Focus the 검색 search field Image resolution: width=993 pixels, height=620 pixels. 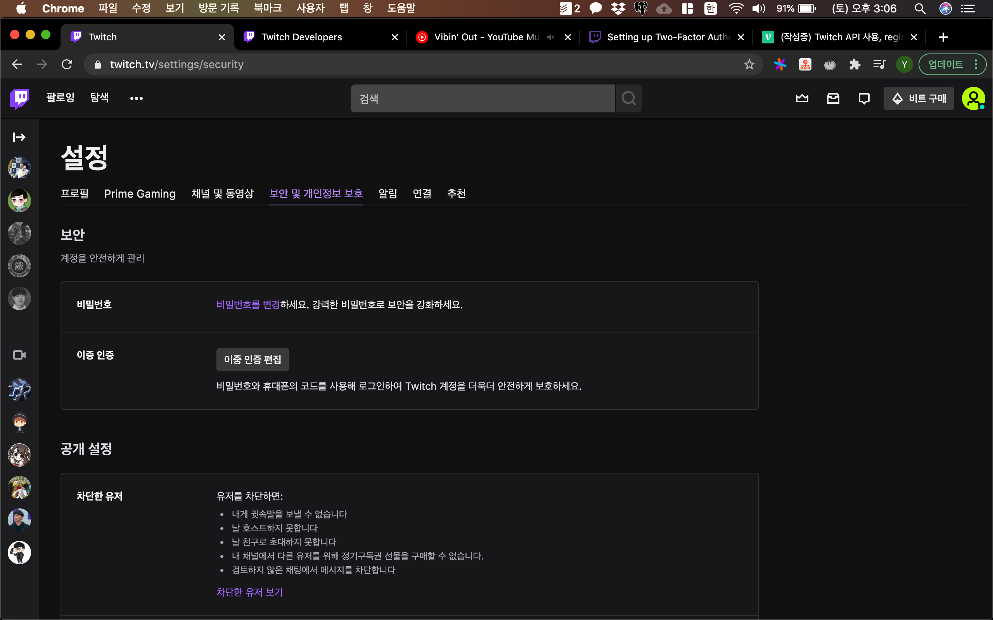click(482, 98)
